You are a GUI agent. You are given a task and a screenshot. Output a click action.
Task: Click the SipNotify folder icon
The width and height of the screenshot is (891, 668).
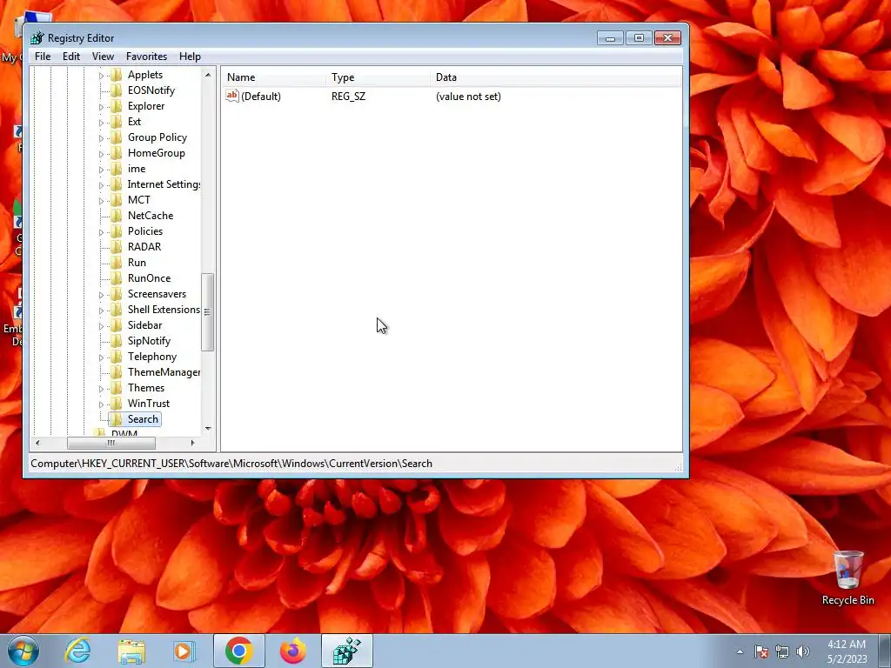click(x=116, y=341)
